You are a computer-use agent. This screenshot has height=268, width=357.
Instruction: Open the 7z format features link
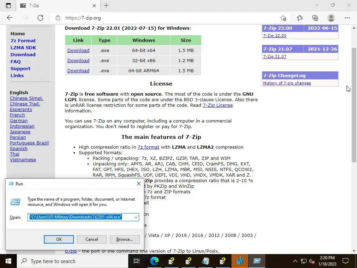tap(149, 147)
